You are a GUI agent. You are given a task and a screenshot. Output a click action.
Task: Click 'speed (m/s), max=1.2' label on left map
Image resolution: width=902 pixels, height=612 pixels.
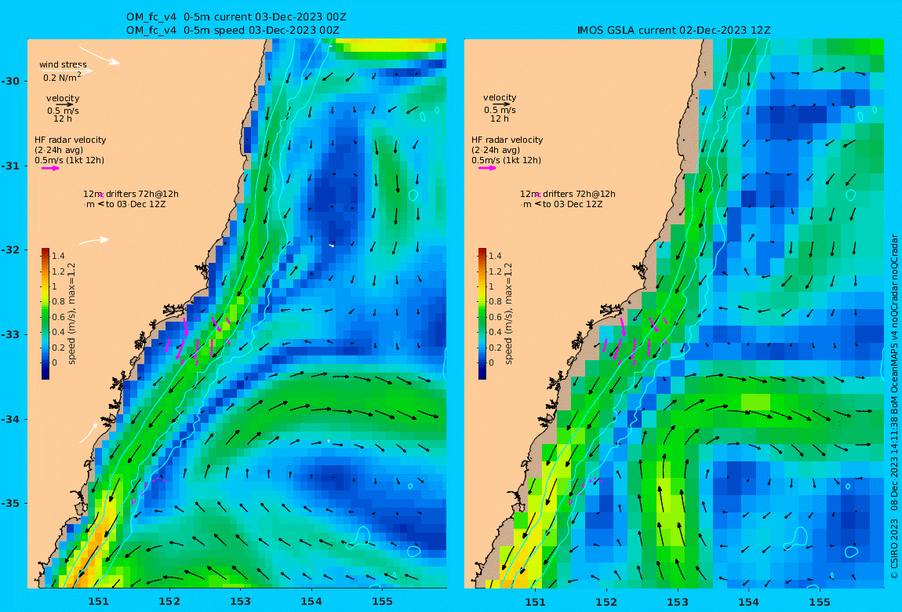coord(72,314)
